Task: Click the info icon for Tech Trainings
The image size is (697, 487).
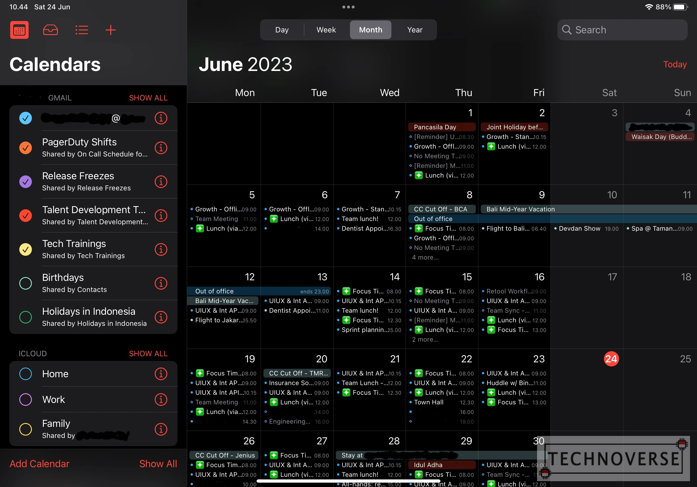Action: pyautogui.click(x=161, y=248)
